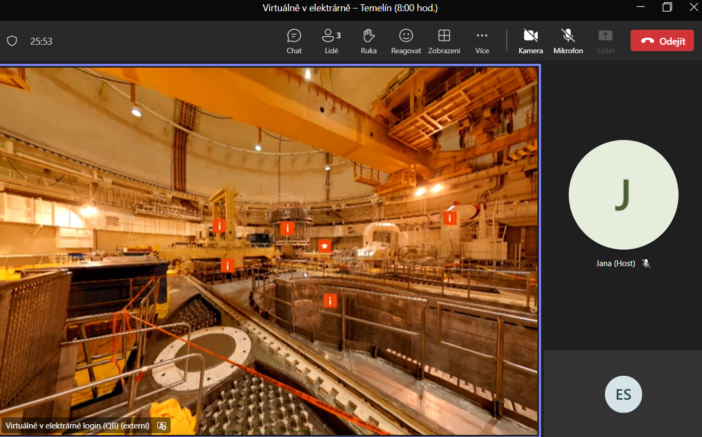The height and width of the screenshot is (437, 702).
Task: Select the ES participant tile
Action: 623,394
